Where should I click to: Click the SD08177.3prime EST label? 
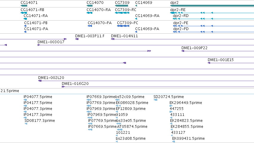click(x=40, y=121)
